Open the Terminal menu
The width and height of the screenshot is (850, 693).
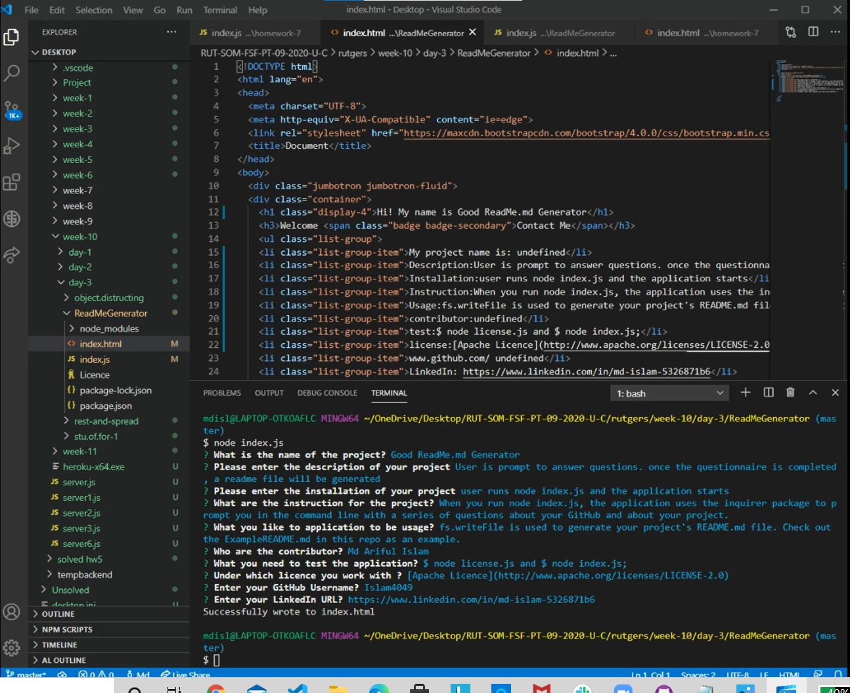[x=220, y=10]
